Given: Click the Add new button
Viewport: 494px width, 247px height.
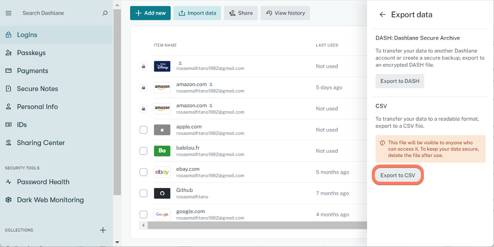Looking at the screenshot, I should (150, 13).
